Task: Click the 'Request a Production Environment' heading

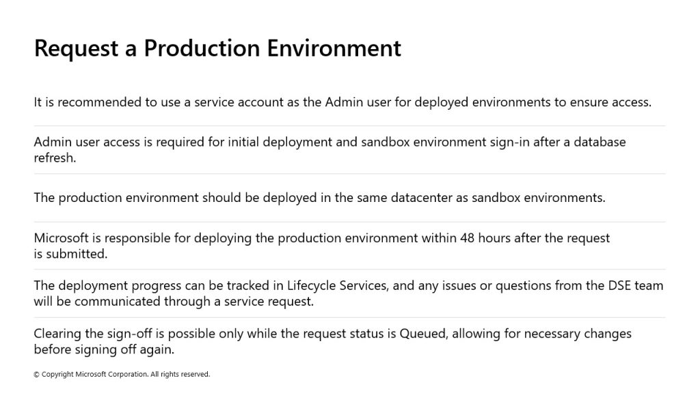Action: click(x=217, y=48)
